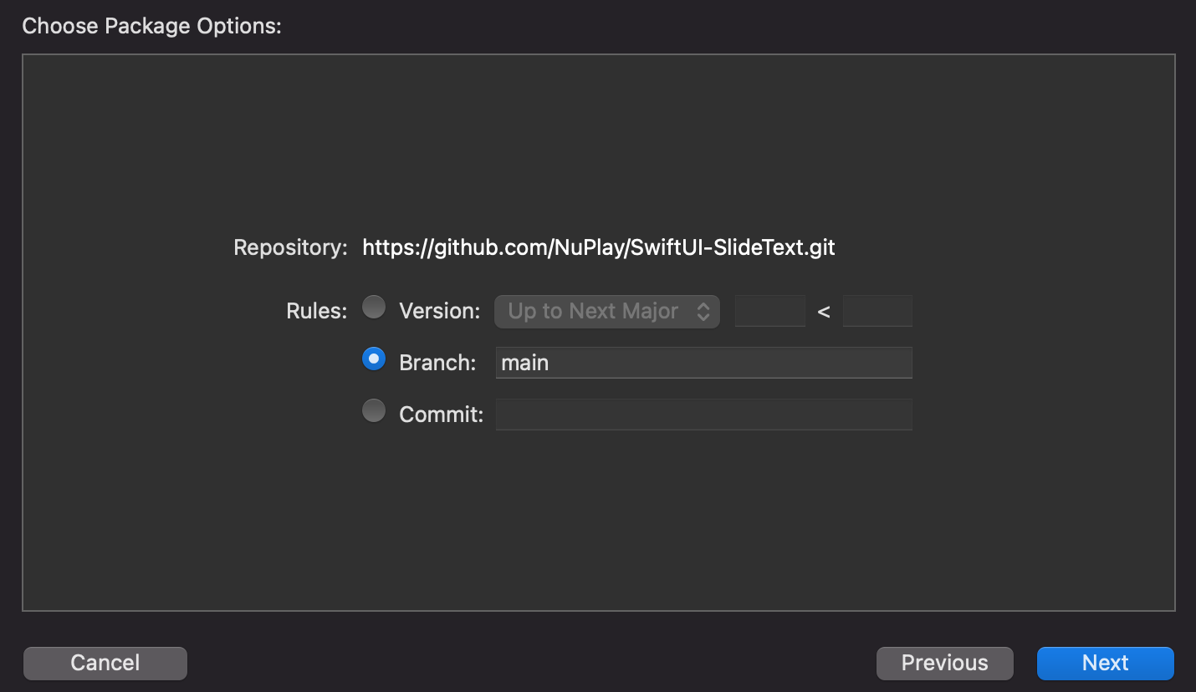Click the empty Commit text field
Screen dimensions: 1196x692
(x=703, y=415)
